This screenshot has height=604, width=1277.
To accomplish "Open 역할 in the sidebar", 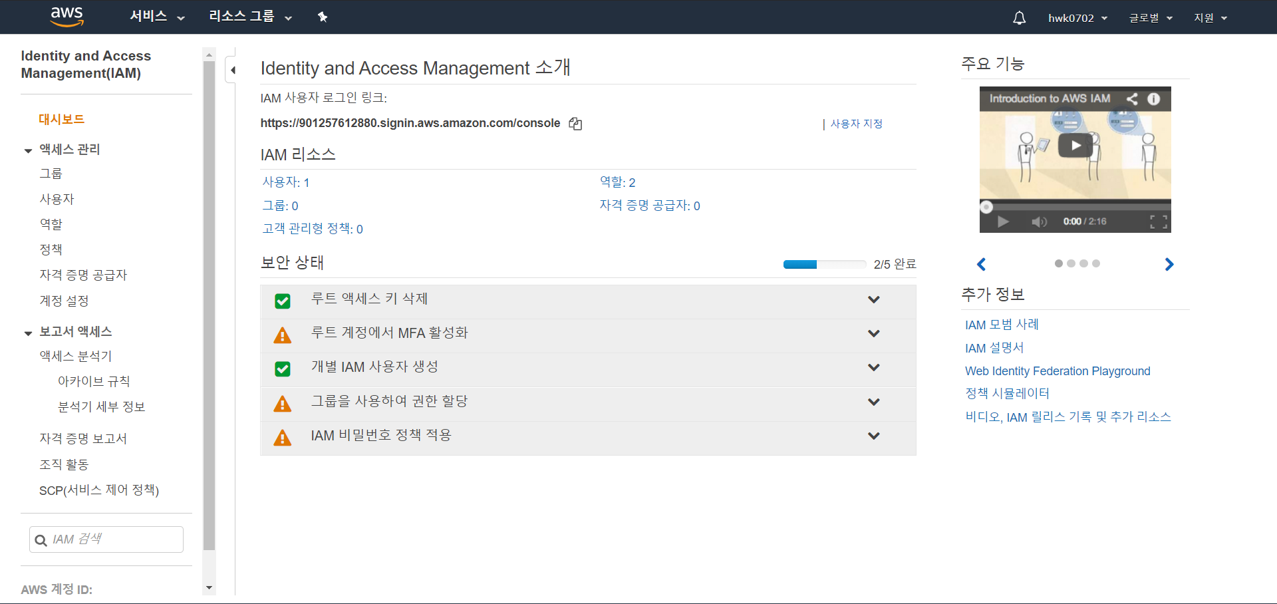I will pos(51,224).
